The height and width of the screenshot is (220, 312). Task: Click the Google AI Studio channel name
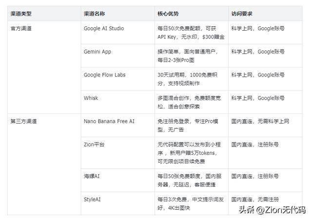[x=104, y=28]
